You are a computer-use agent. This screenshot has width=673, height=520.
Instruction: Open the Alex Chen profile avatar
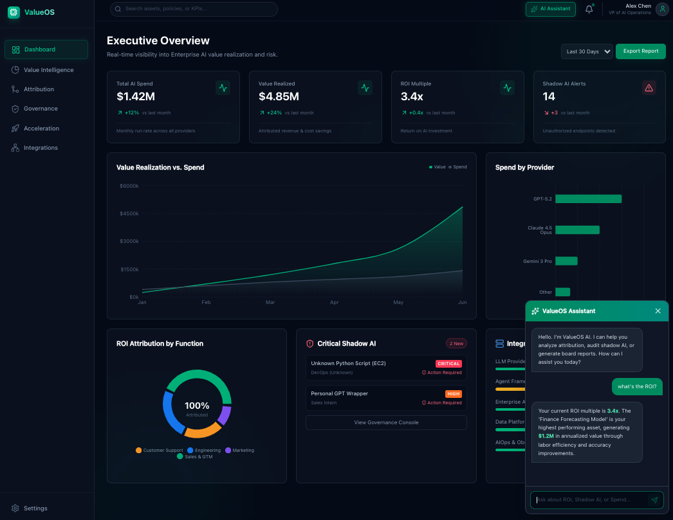click(x=662, y=9)
